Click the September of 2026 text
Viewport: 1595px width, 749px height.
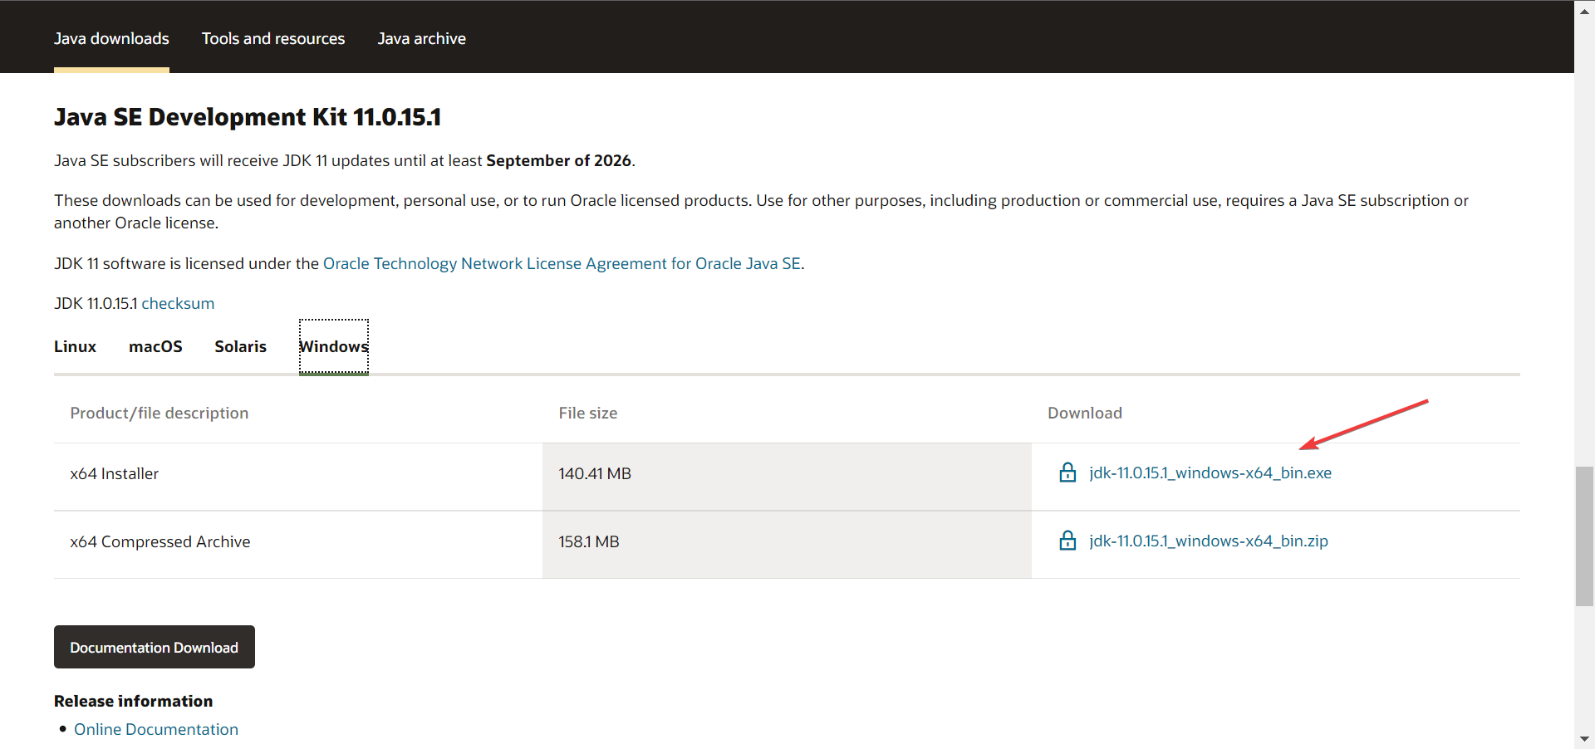[558, 160]
